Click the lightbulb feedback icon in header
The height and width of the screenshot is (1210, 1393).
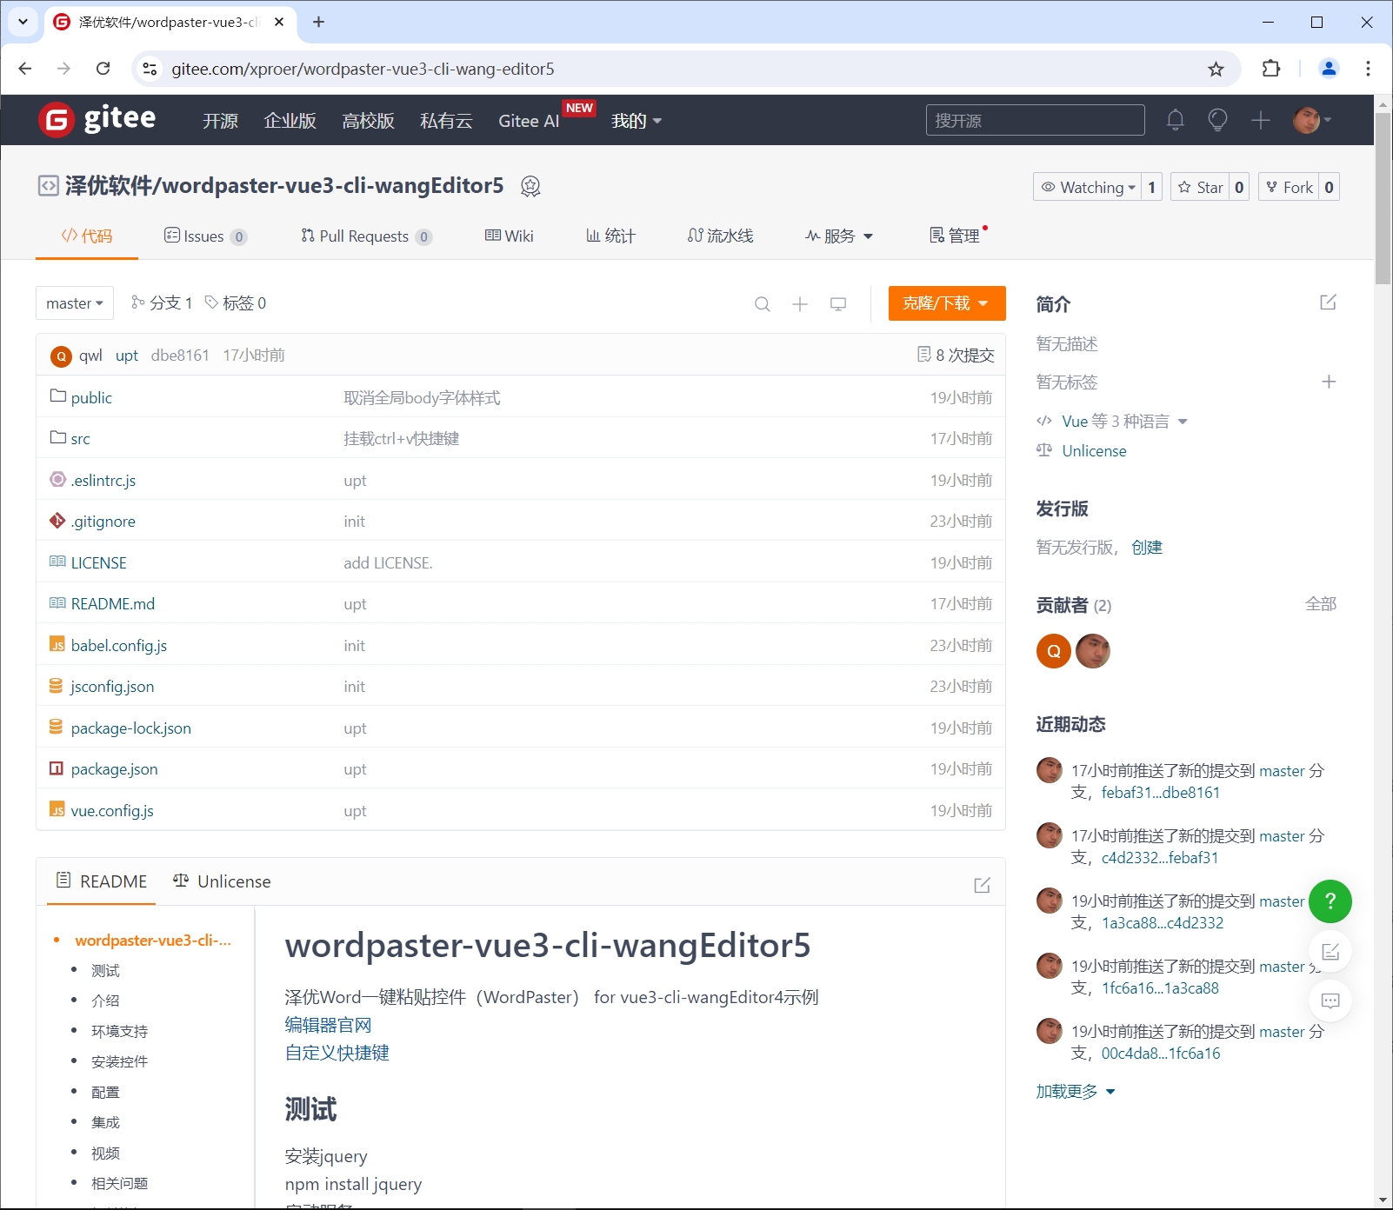pyautogui.click(x=1218, y=120)
